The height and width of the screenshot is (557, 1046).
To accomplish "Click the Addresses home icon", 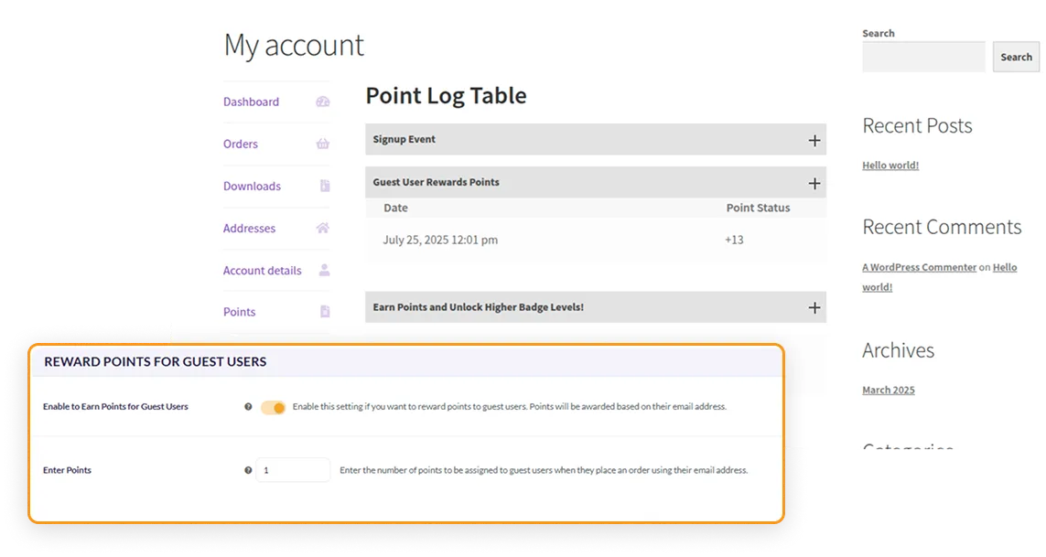I will pos(323,228).
